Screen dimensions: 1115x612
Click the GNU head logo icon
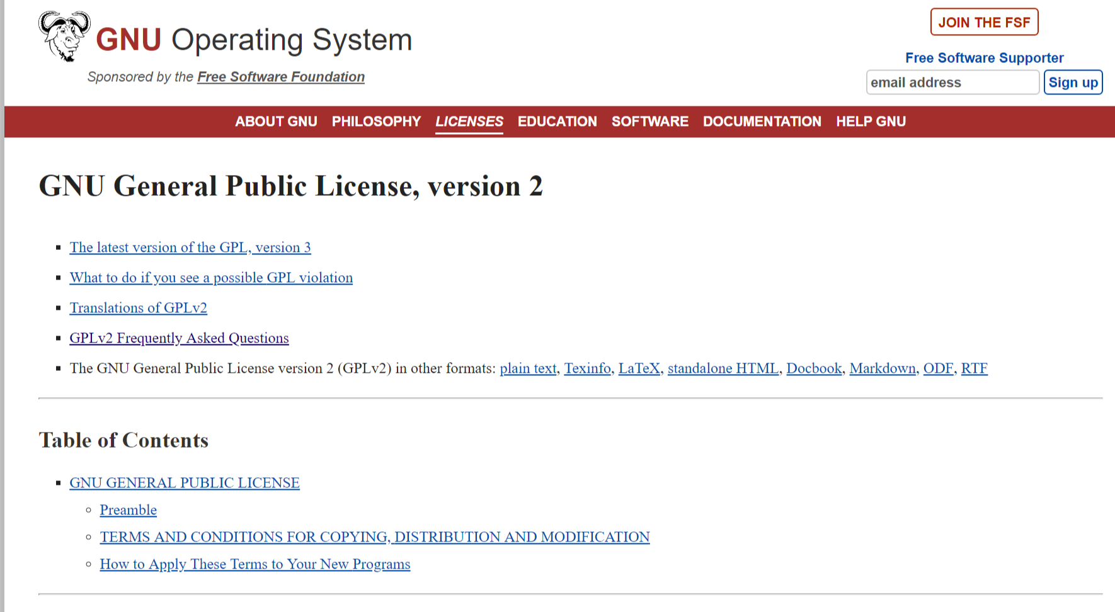(x=64, y=36)
